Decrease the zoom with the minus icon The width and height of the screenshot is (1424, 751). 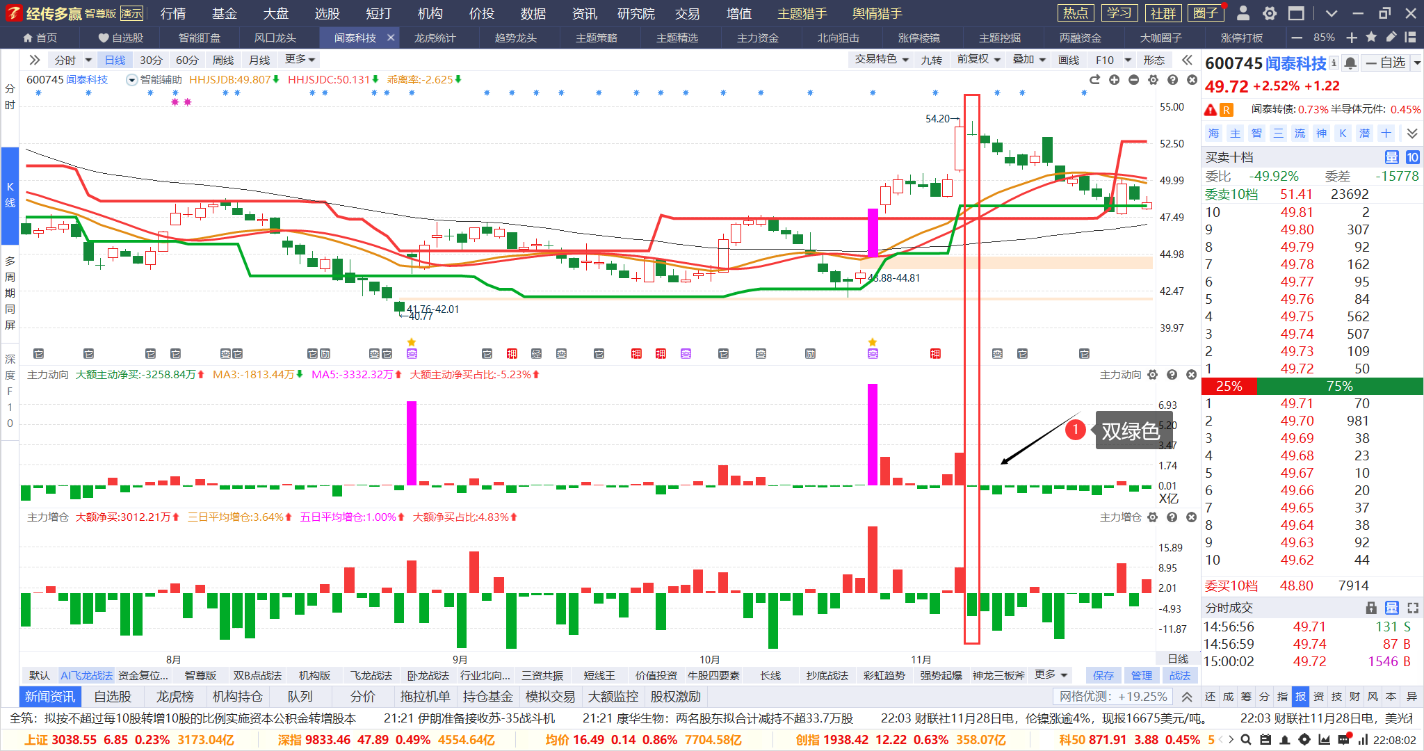click(1297, 38)
